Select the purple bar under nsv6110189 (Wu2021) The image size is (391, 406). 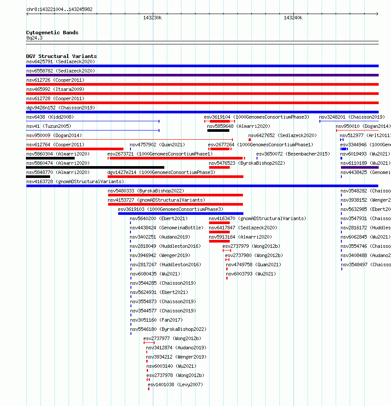(360, 167)
